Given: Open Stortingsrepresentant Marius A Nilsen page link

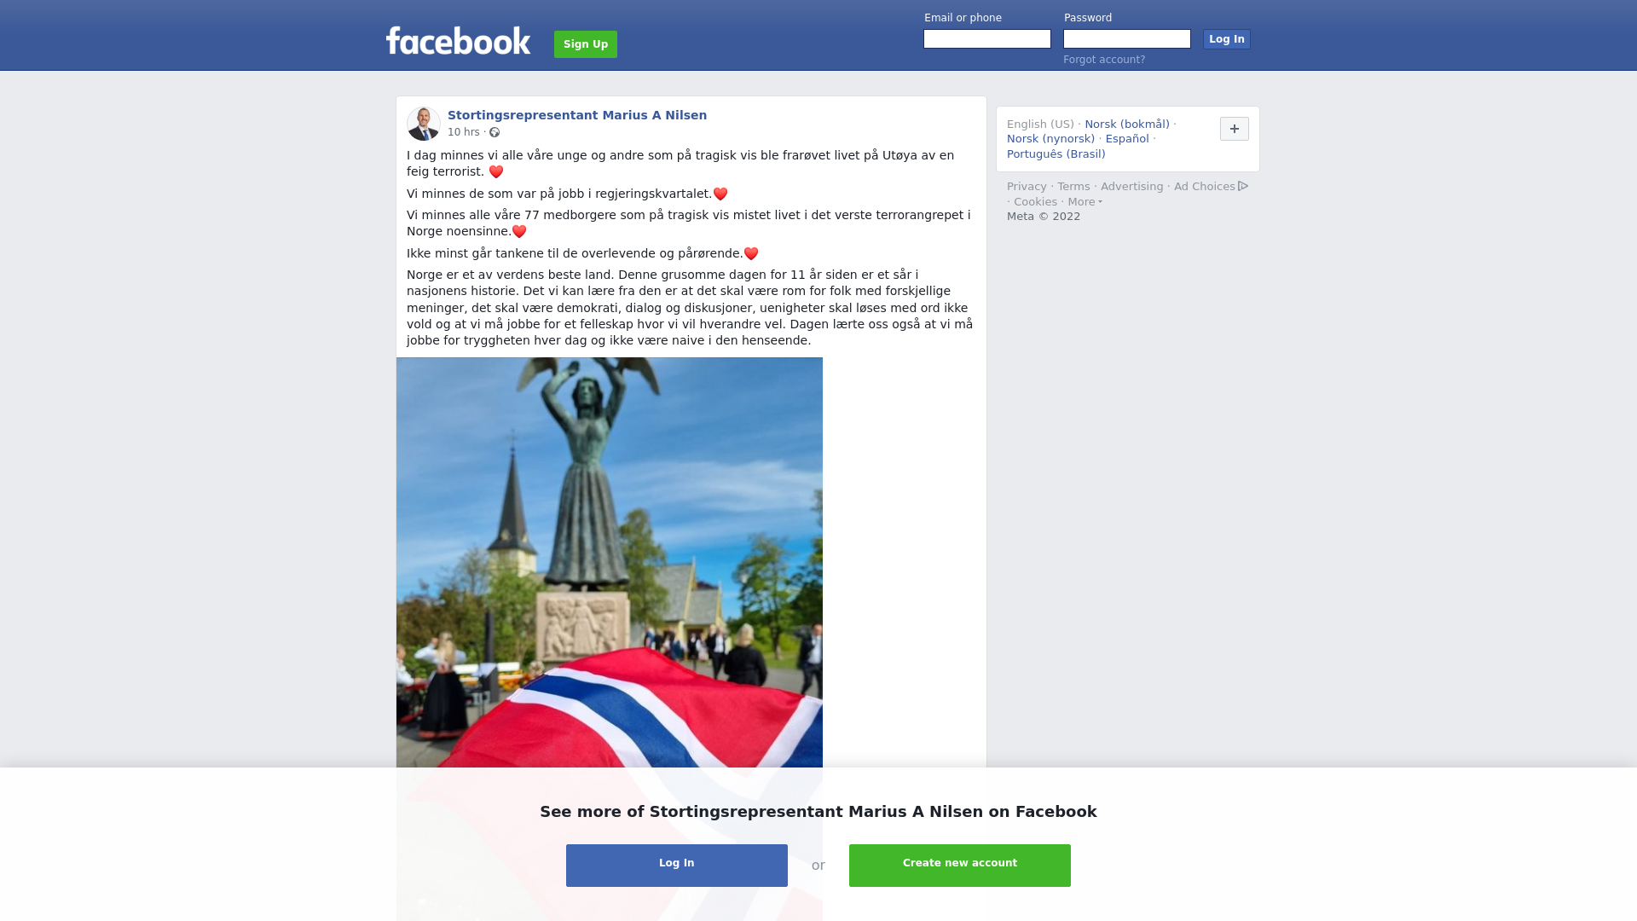Looking at the screenshot, I should coord(577,115).
